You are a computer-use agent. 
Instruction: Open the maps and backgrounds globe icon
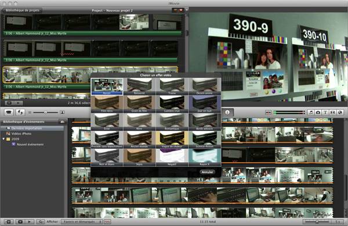(x=340, y=112)
